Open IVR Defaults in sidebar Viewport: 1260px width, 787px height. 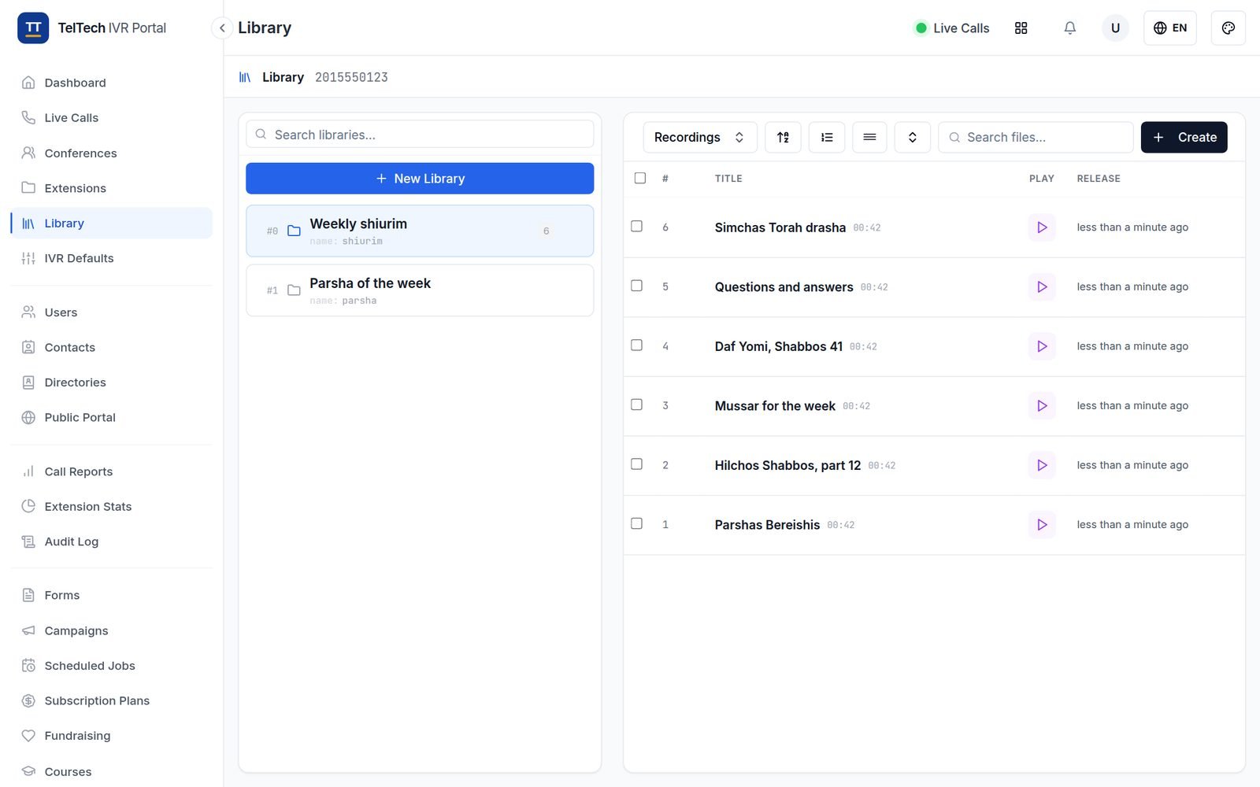pos(111,258)
